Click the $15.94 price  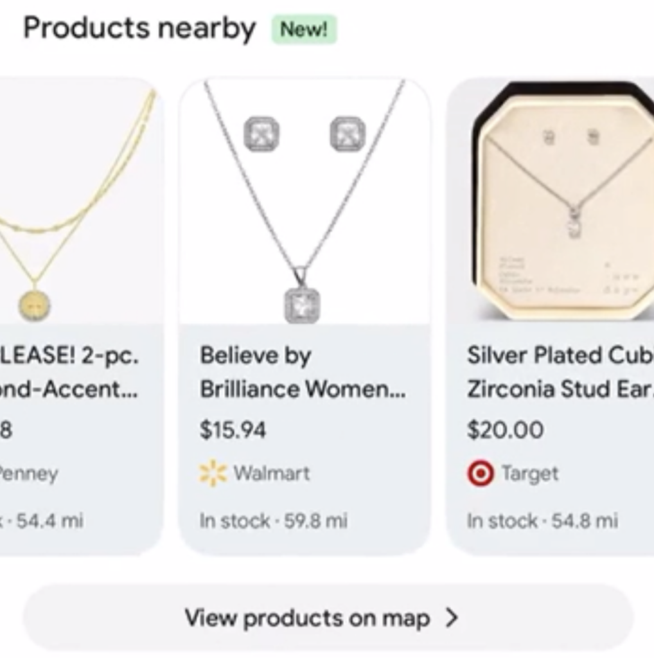(233, 430)
